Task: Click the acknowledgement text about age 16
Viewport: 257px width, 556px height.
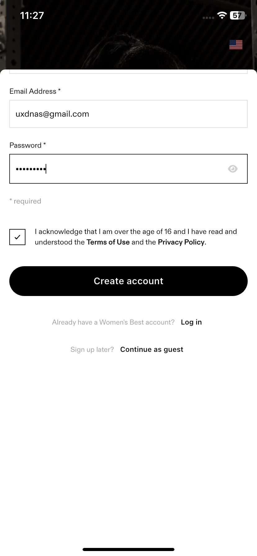Action: [136, 237]
